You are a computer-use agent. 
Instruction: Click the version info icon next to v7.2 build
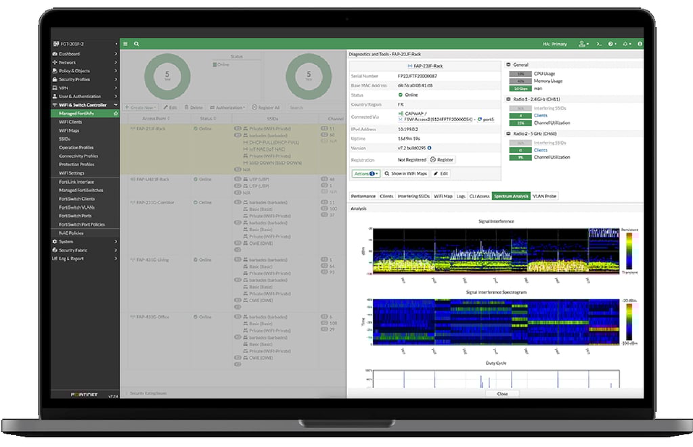pos(429,147)
